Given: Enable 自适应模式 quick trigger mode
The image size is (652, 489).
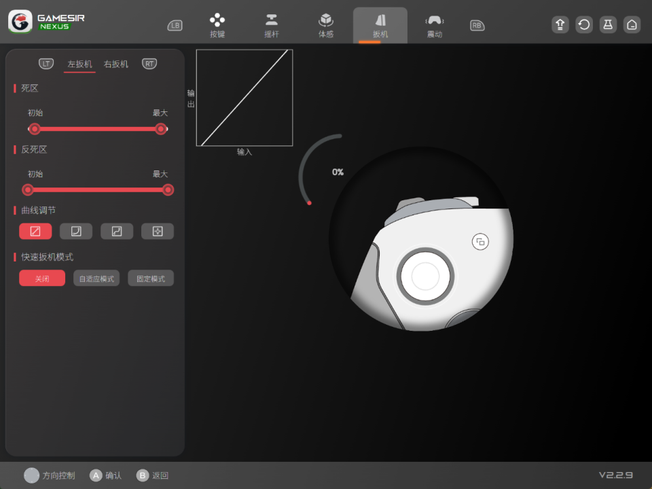Looking at the screenshot, I should click(x=96, y=278).
